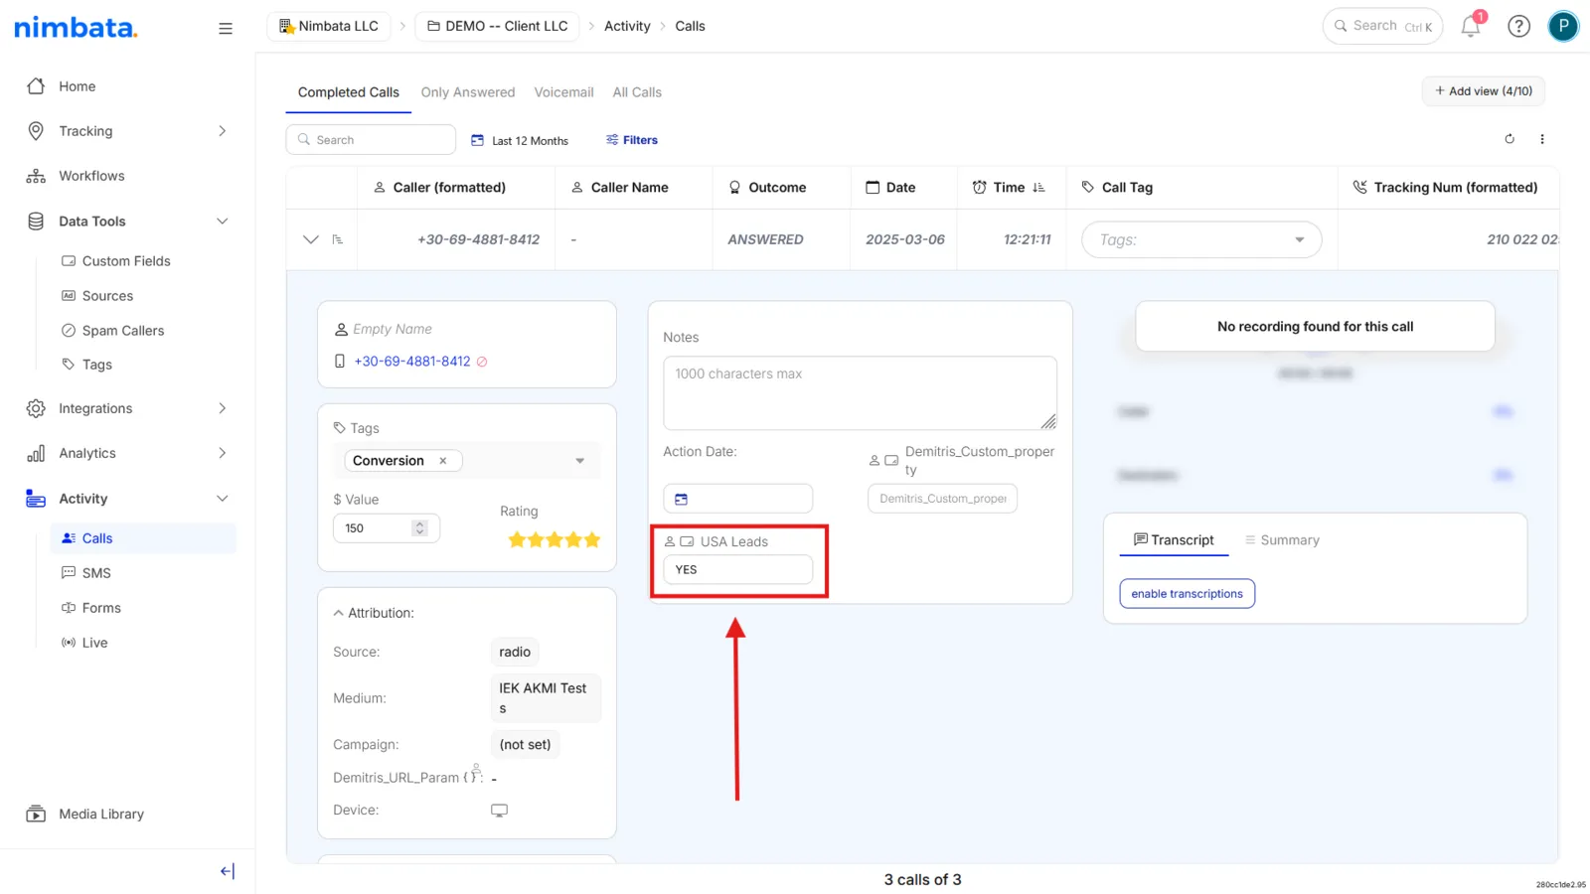The width and height of the screenshot is (1590, 894).
Task: Open the Conversion tags dropdown arrow
Action: pos(580,461)
